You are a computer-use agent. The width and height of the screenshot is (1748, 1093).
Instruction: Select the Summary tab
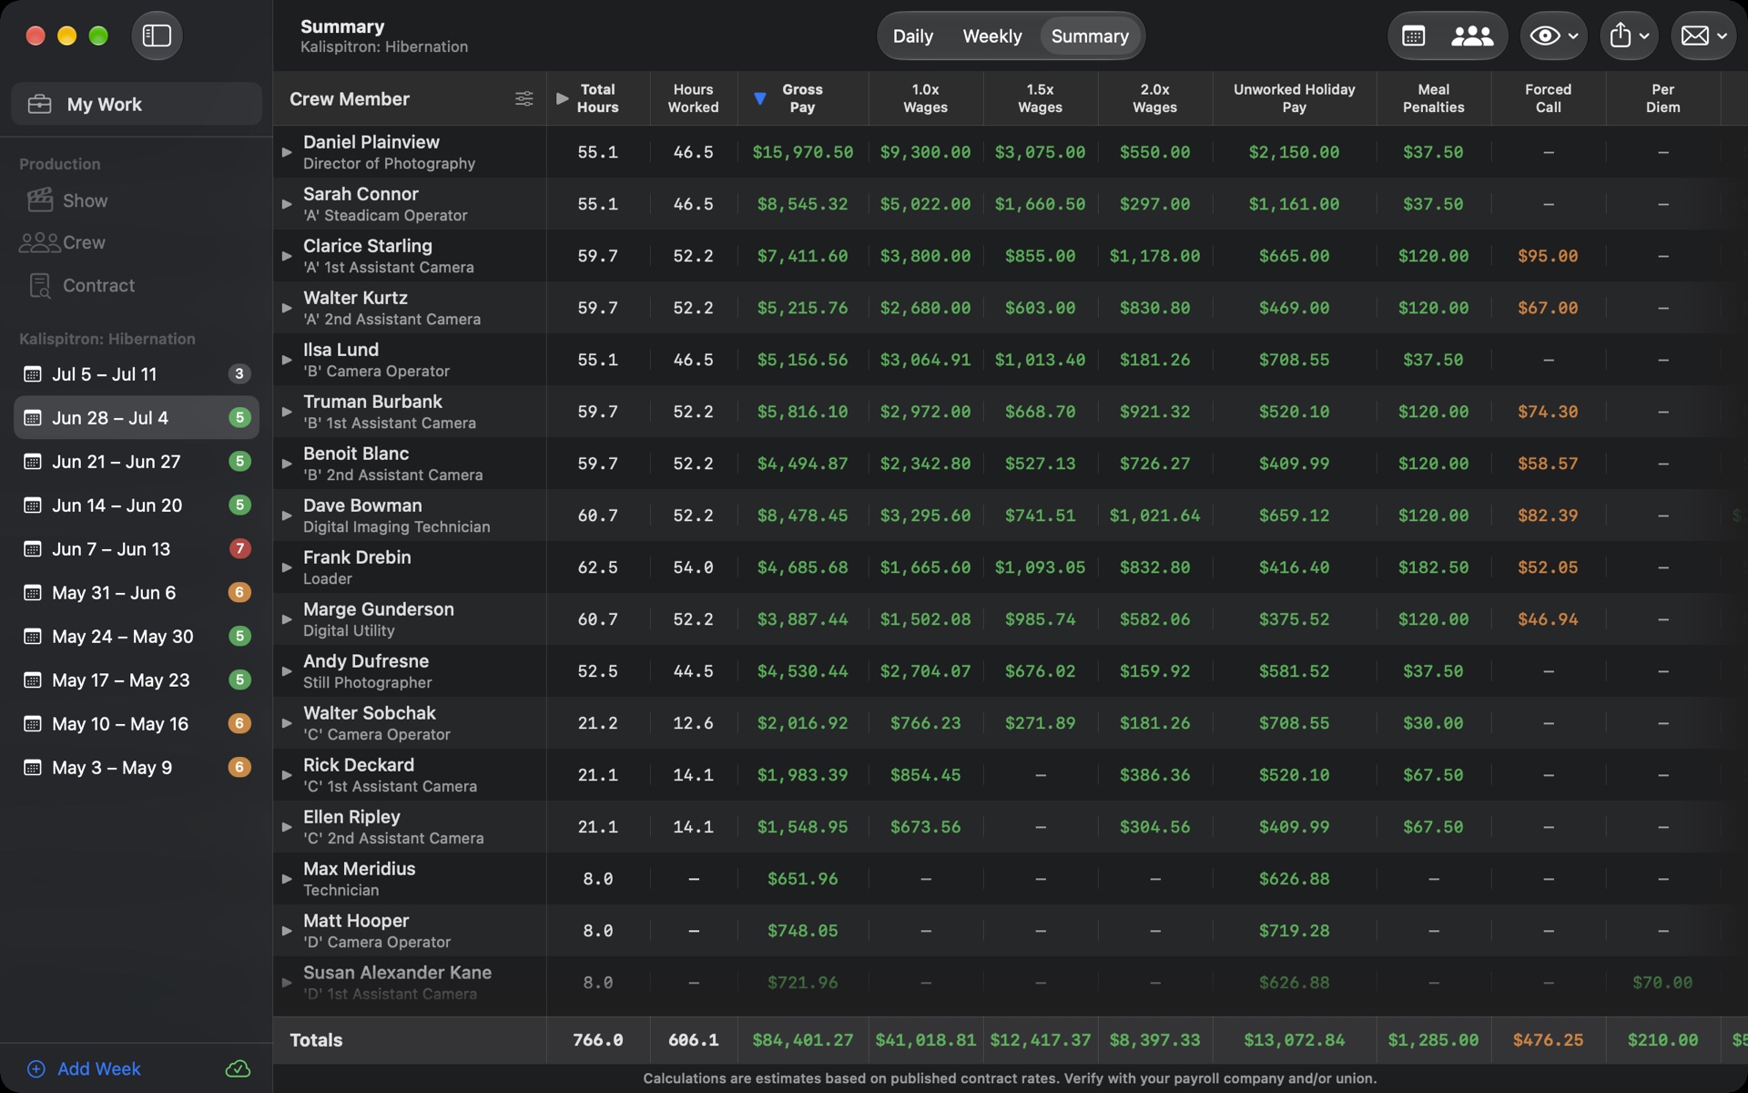pos(1090,36)
